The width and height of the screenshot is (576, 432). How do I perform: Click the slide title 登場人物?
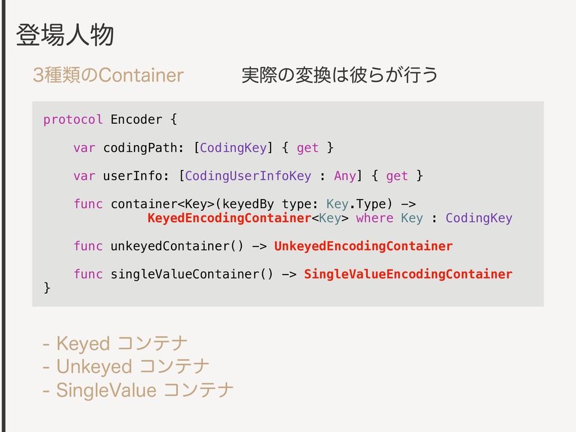pos(65,35)
